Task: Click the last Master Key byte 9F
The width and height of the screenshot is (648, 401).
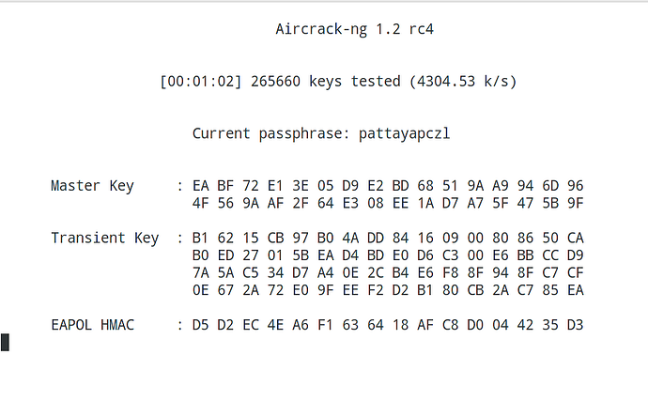Action: 575,203
